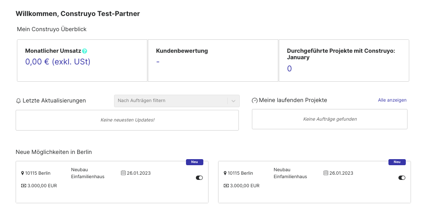The height and width of the screenshot is (208, 424).
Task: Click the help icon beside Monatlicher Umsatz
Action: pyautogui.click(x=85, y=51)
